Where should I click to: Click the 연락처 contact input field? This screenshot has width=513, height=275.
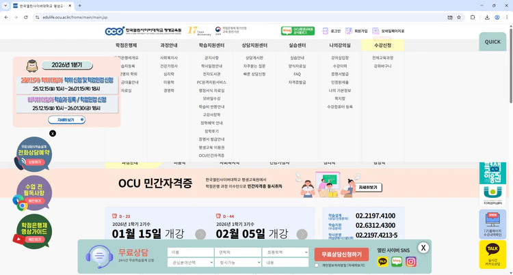[x=238, y=252]
